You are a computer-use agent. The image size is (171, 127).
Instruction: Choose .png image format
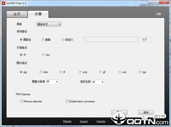[x=81, y=72]
